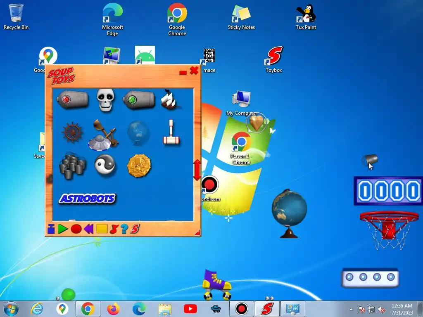The width and height of the screenshot is (423, 317).
Task: Select the Bandicam desktop shortcut
Action: tap(210, 188)
